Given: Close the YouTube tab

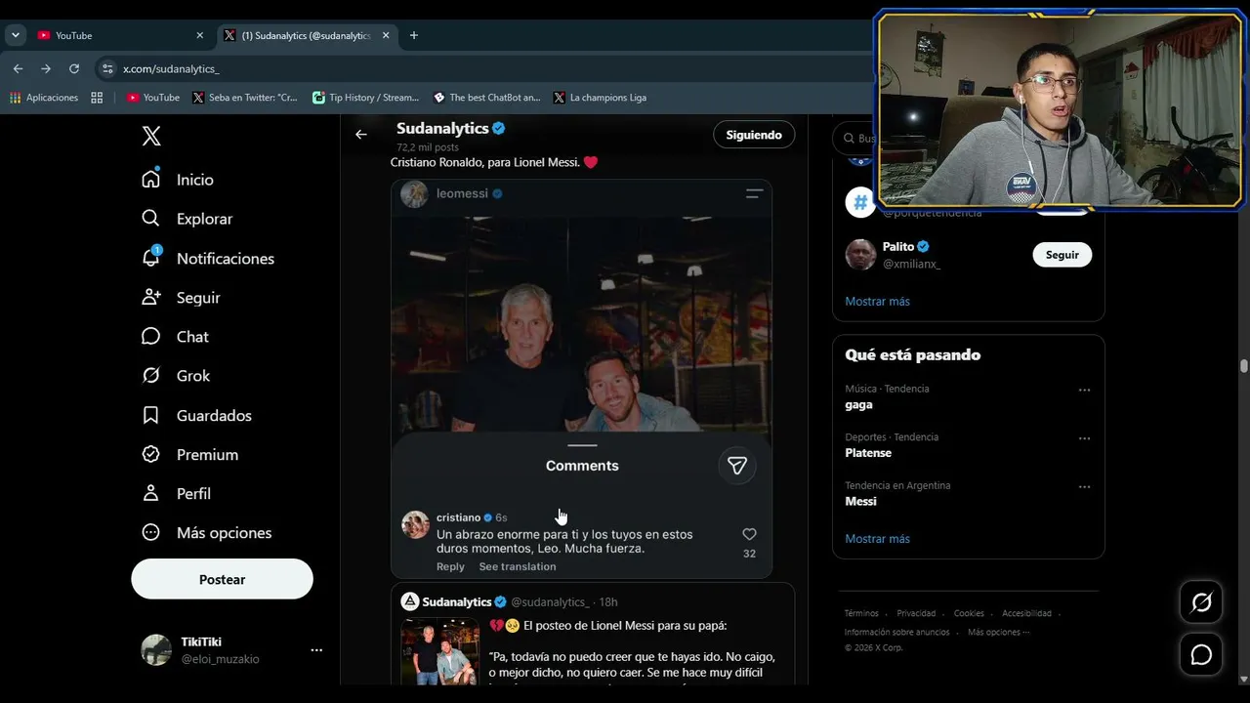Looking at the screenshot, I should pyautogui.click(x=199, y=35).
